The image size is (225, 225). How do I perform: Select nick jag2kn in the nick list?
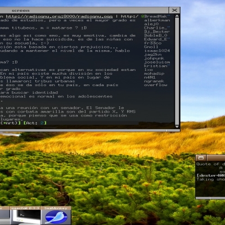[152, 55]
